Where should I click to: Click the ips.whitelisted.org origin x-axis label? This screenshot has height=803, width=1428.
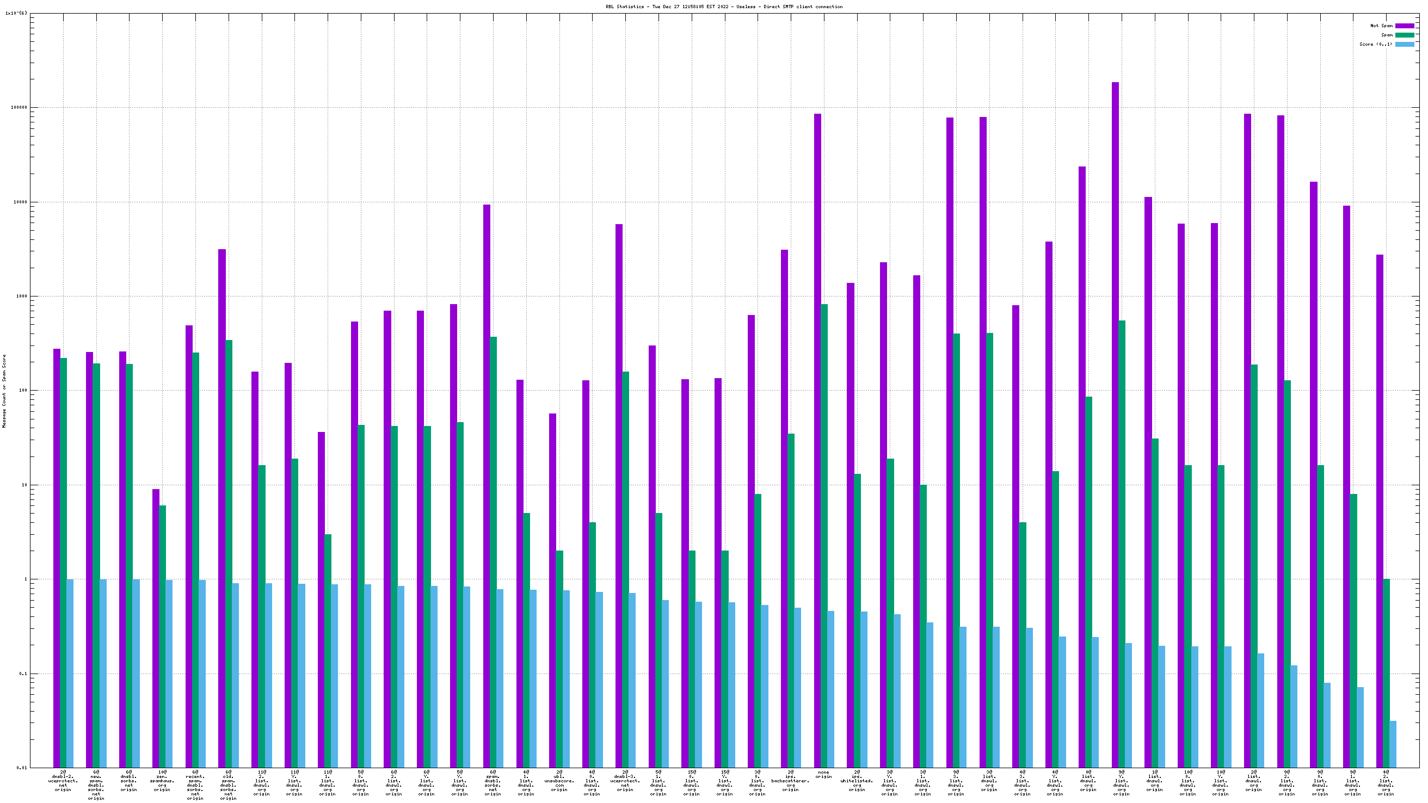[857, 781]
